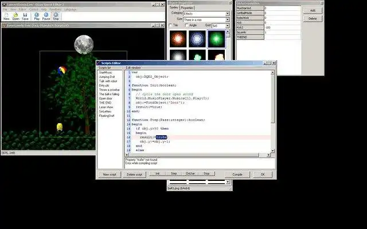Open the Size dropdown
The width and height of the screenshot is (367, 229).
point(206,19)
